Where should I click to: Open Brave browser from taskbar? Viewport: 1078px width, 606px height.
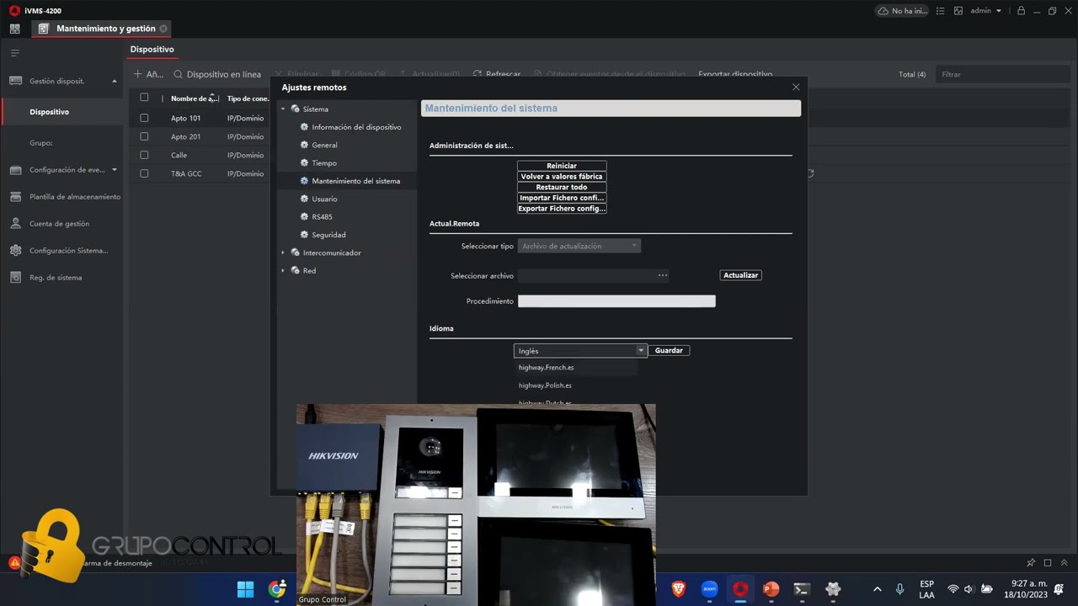(x=678, y=589)
